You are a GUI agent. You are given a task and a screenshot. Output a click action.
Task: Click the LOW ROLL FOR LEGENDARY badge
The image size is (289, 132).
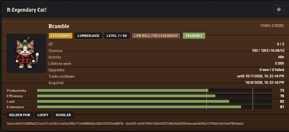(156, 36)
